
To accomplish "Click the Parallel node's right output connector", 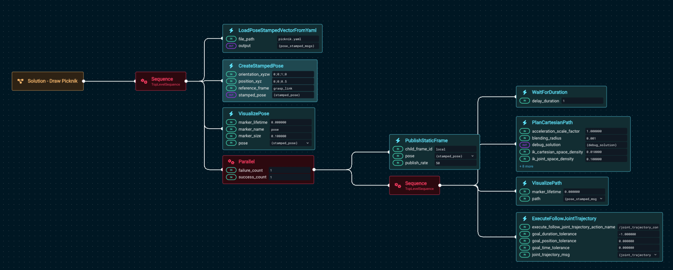I will coord(314,170).
